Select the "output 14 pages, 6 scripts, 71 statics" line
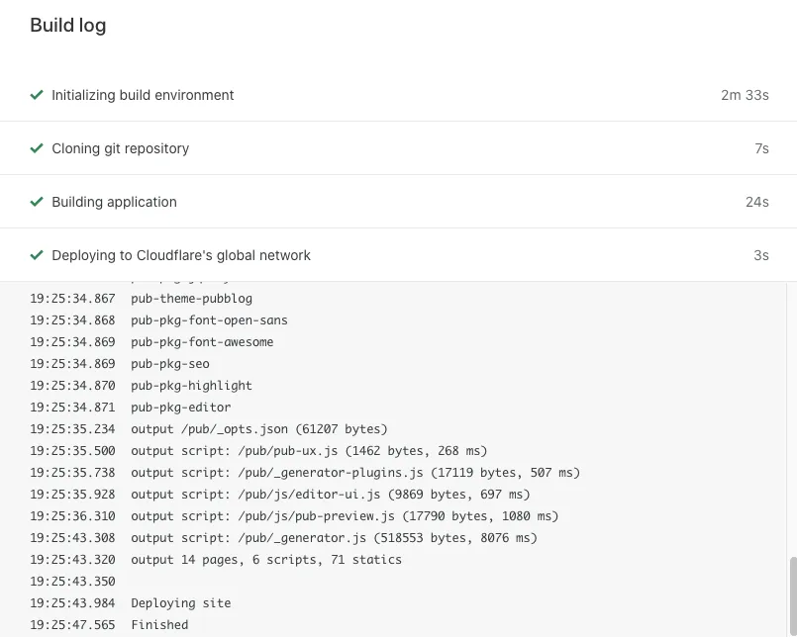The image size is (797, 637). click(x=265, y=559)
